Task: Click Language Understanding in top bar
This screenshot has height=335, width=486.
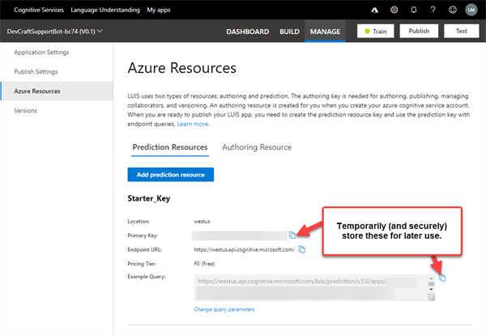Action: [105, 10]
